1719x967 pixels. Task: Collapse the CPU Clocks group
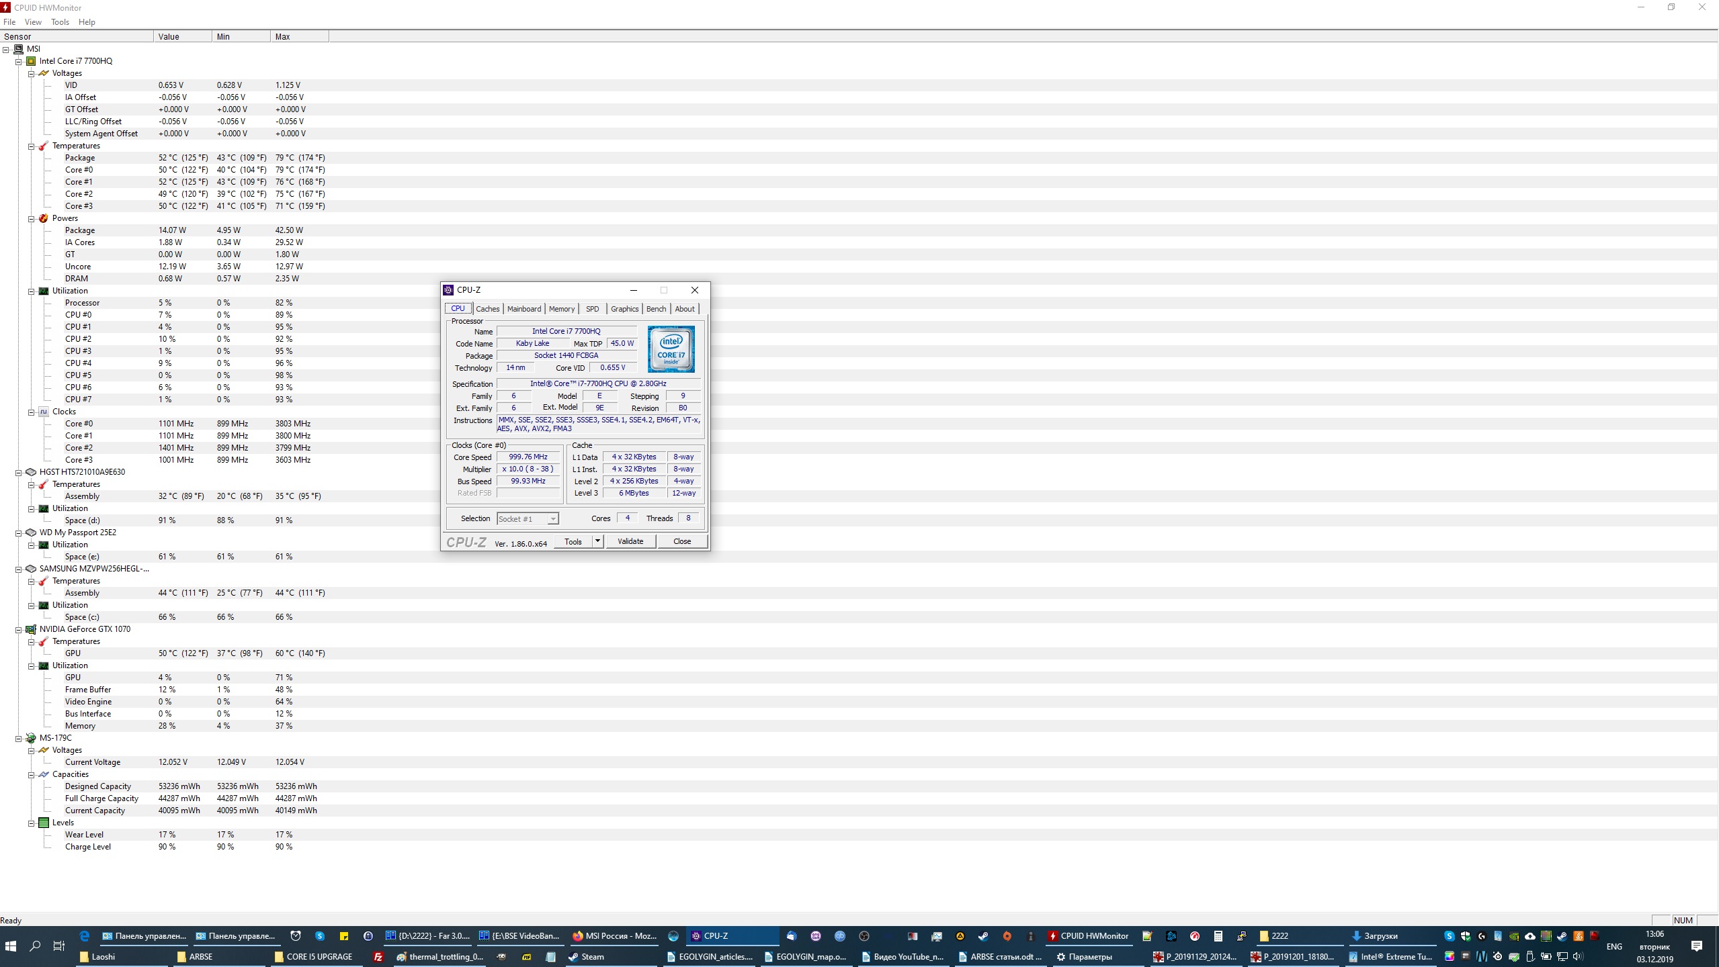[31, 412]
